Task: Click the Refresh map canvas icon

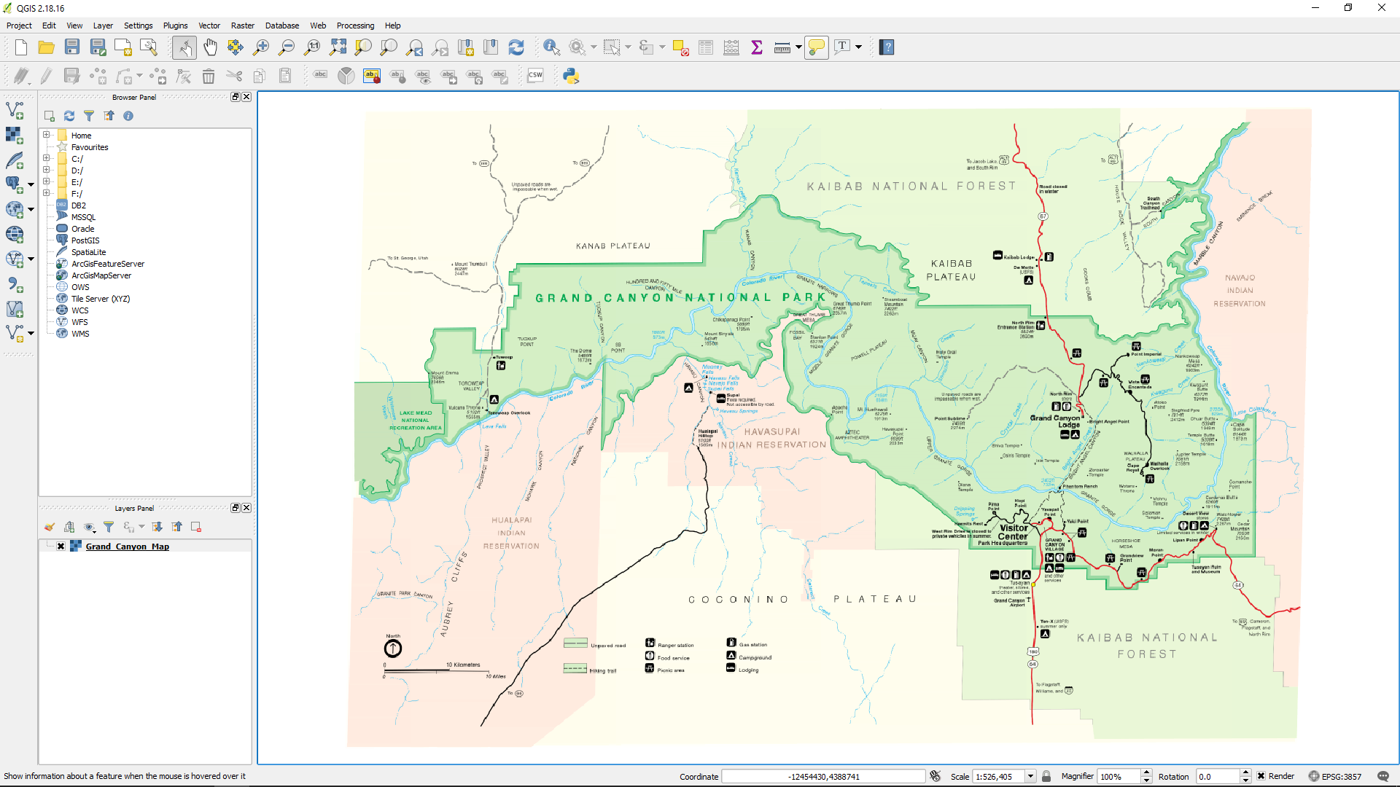Action: [x=516, y=47]
